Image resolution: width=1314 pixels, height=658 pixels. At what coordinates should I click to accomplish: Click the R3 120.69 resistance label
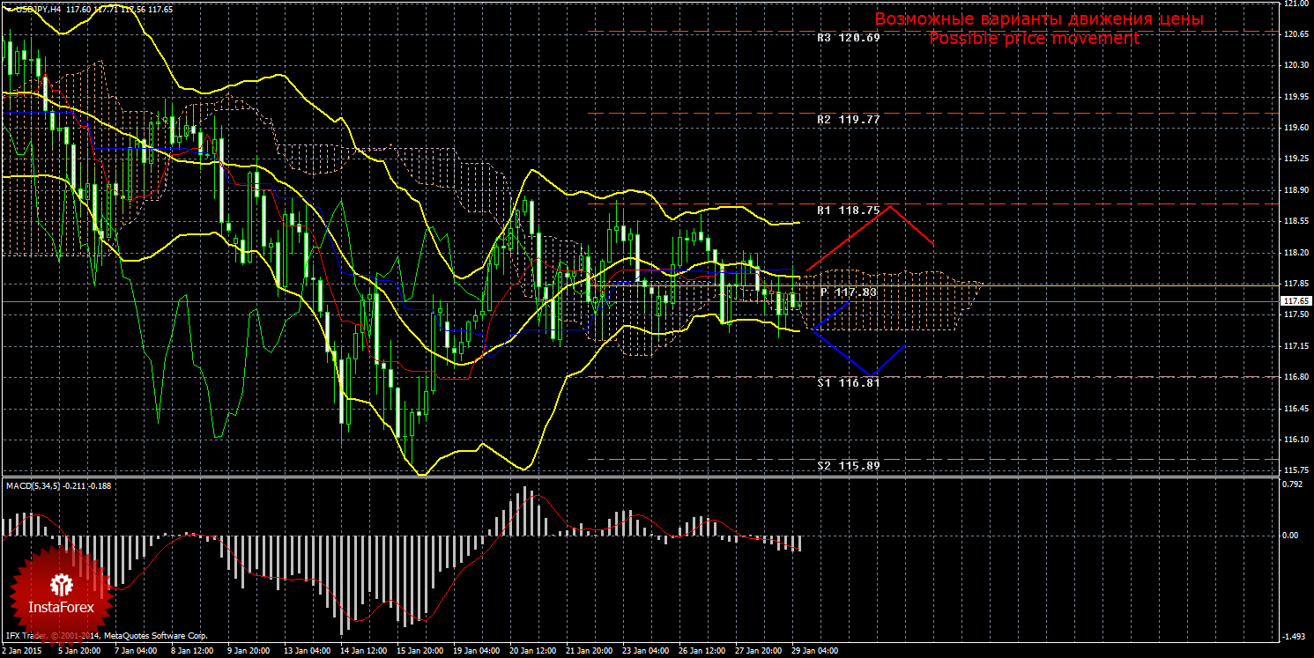(x=848, y=39)
